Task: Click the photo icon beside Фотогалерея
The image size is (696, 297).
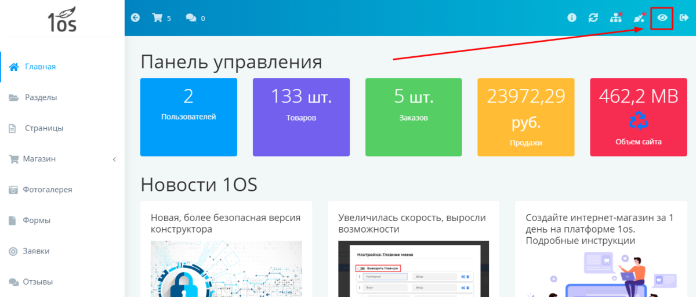Action: [13, 190]
